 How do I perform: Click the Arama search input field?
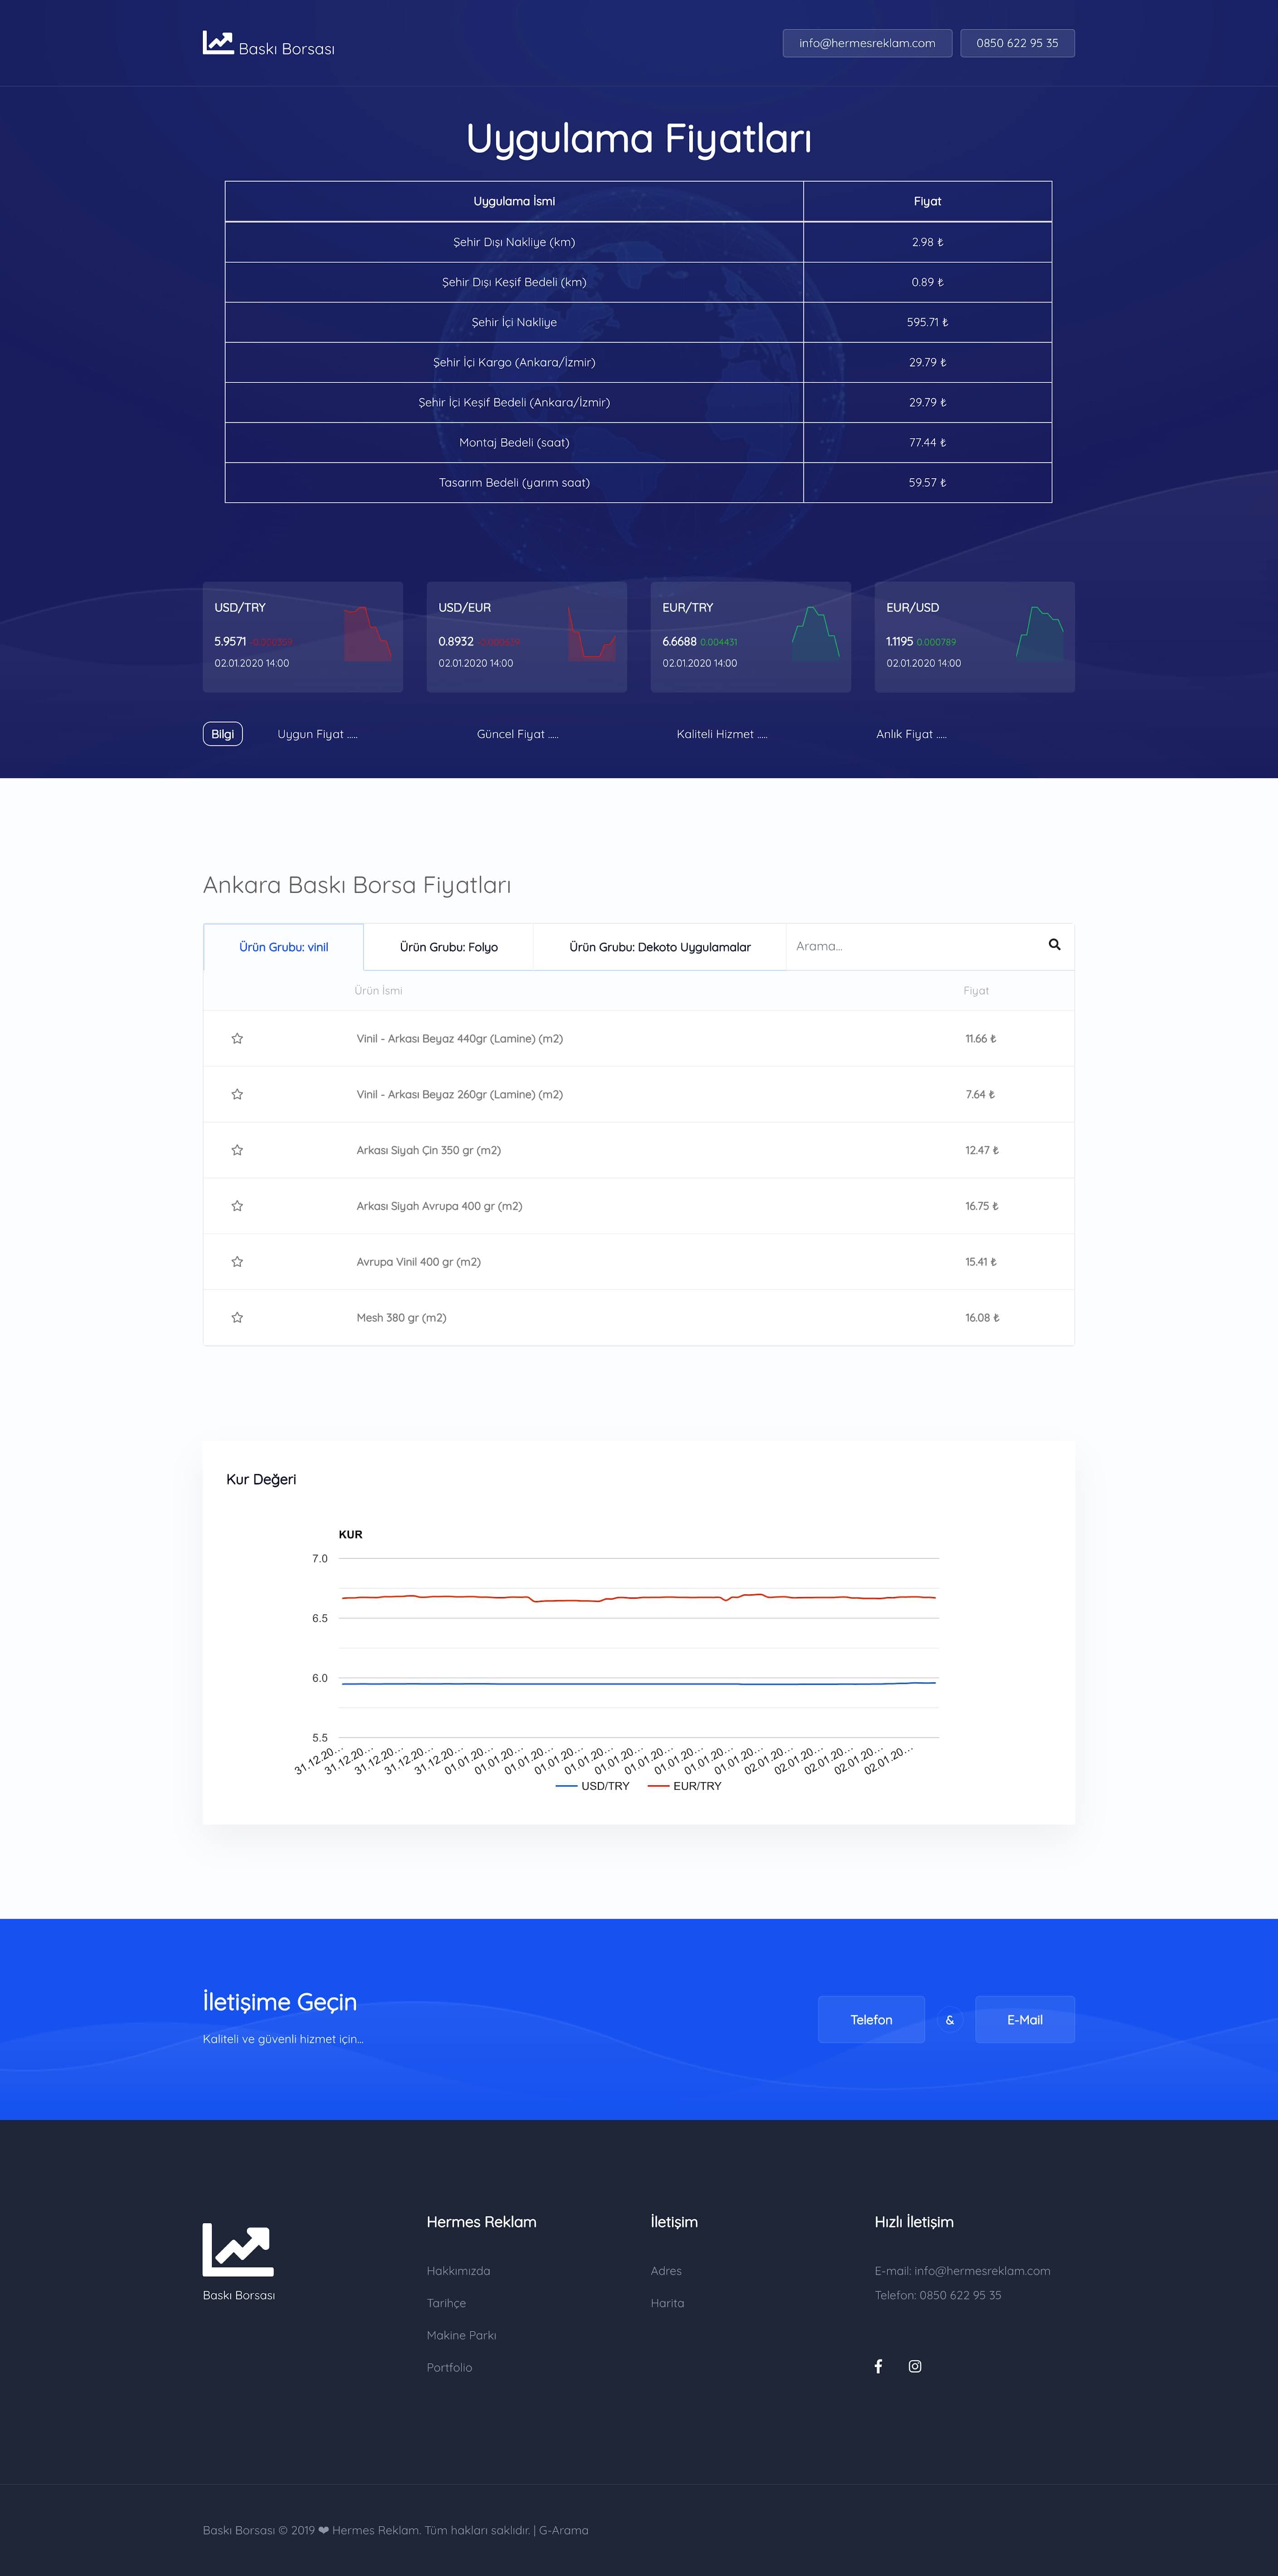point(915,946)
